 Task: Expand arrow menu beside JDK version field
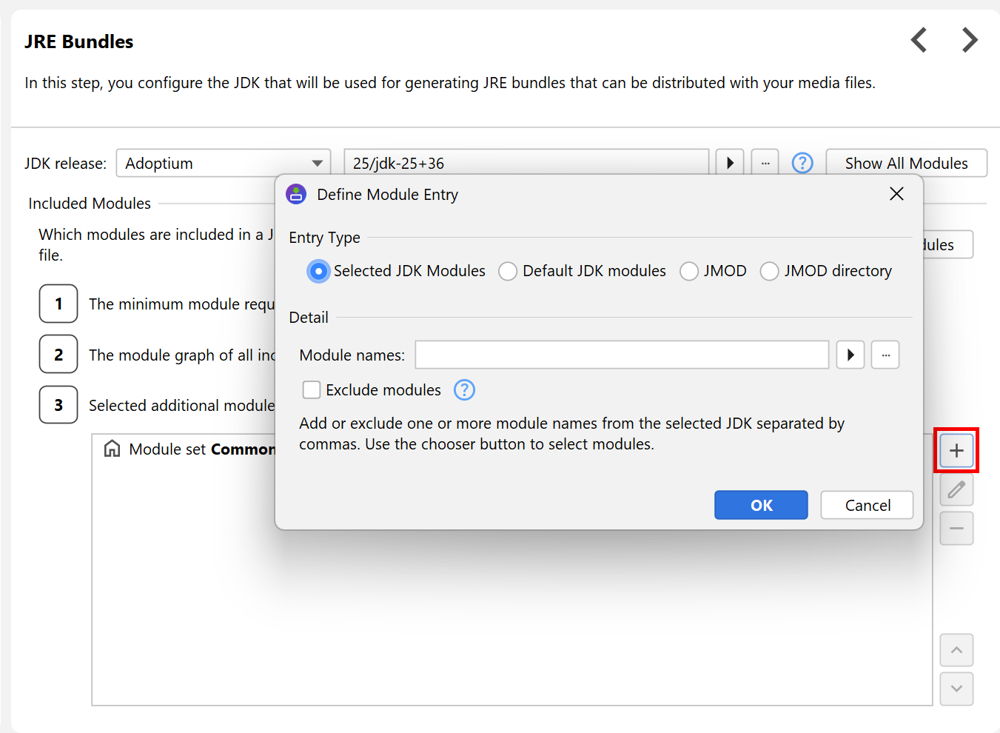pyautogui.click(x=730, y=163)
